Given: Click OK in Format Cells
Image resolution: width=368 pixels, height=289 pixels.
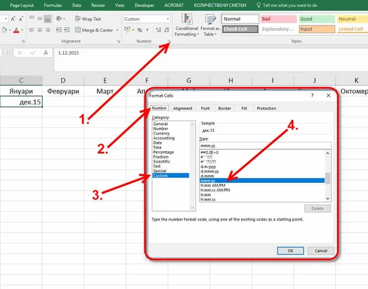Looking at the screenshot, I should [x=291, y=251].
